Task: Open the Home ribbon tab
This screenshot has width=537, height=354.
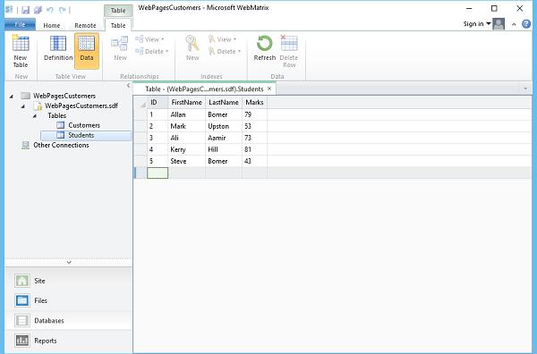Action: coord(52,25)
